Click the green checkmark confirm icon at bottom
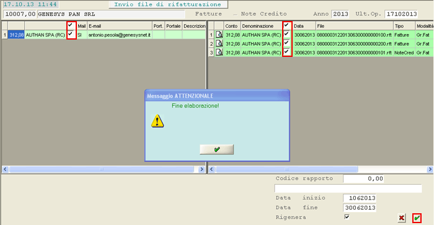434x225 pixels. click(x=417, y=218)
